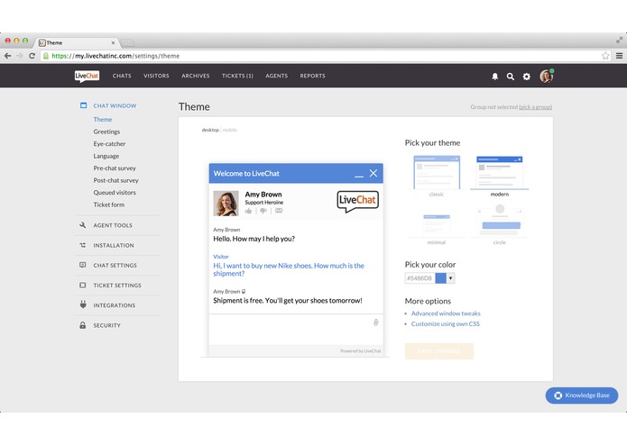Expand the Chat Window sidebar section
The image size is (627, 445).
point(115,105)
